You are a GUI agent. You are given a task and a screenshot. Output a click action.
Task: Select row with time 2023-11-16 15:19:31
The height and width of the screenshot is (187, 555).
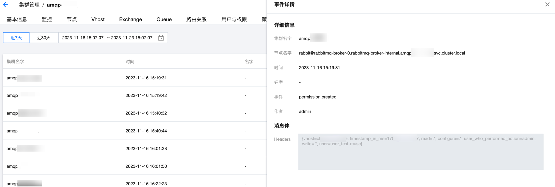[x=135, y=78]
